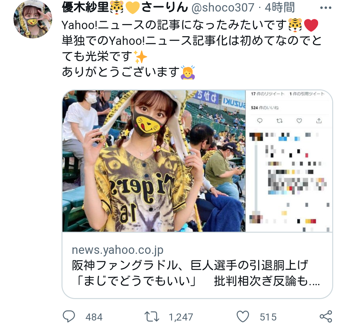The image size is (346, 325).
Task: Open the author's profile avatar
Action: point(33,19)
